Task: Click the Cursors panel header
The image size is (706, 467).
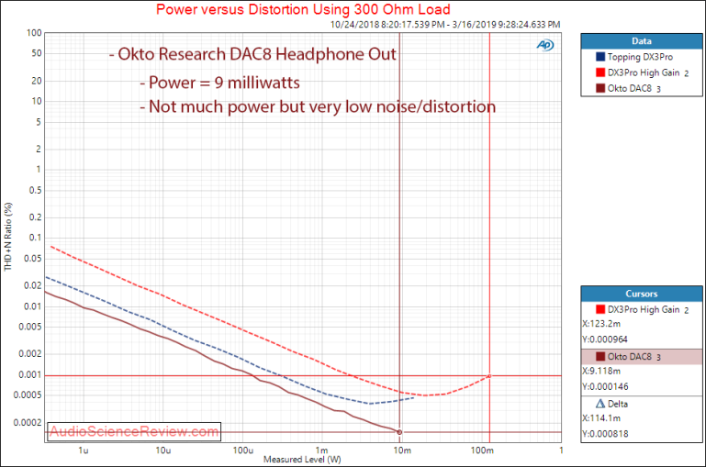Action: (641, 294)
